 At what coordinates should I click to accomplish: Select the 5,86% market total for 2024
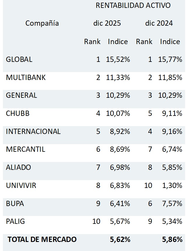coord(172,240)
